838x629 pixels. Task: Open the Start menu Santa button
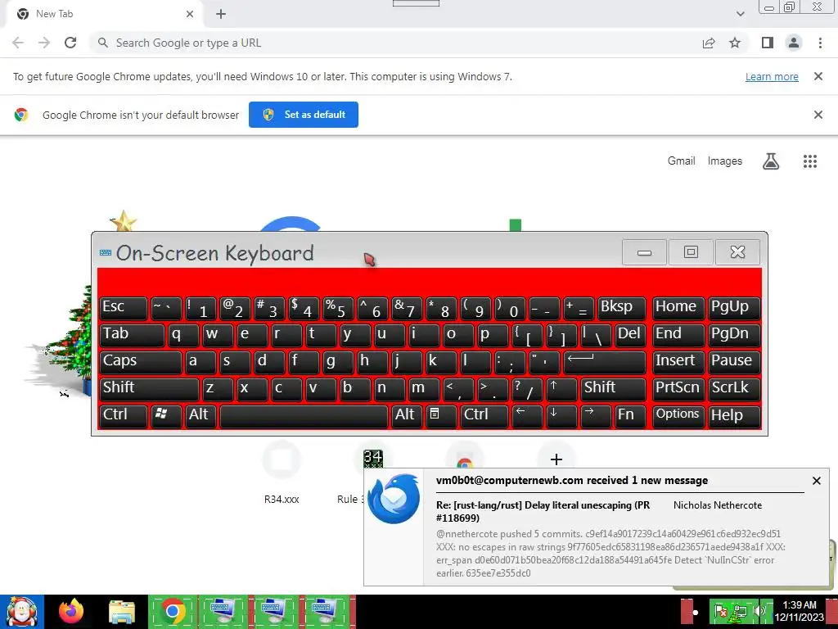tap(22, 612)
